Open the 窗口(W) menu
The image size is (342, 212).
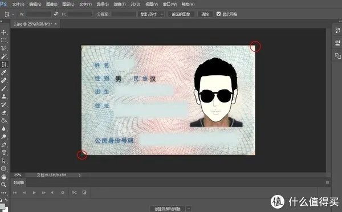point(169,4)
